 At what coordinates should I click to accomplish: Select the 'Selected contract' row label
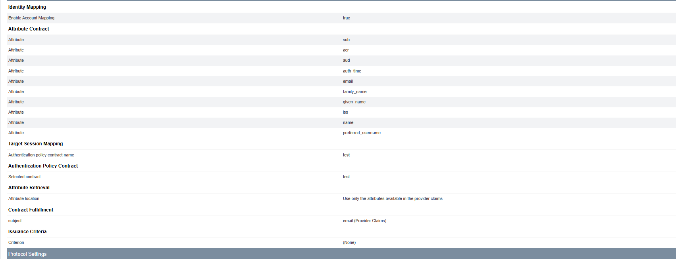[x=25, y=177]
